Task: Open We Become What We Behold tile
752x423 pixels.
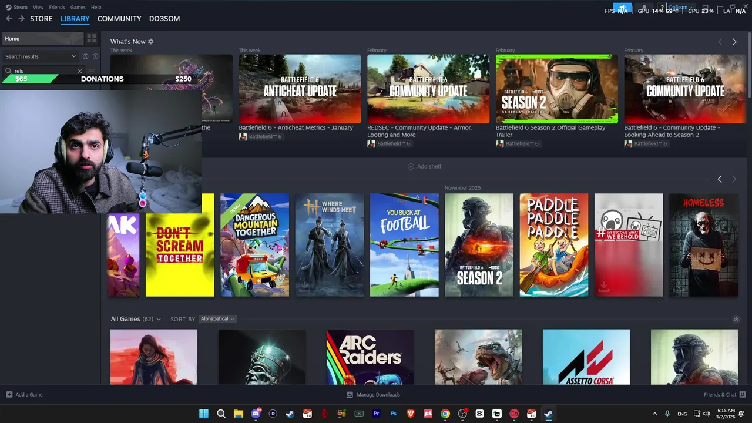Action: point(629,245)
